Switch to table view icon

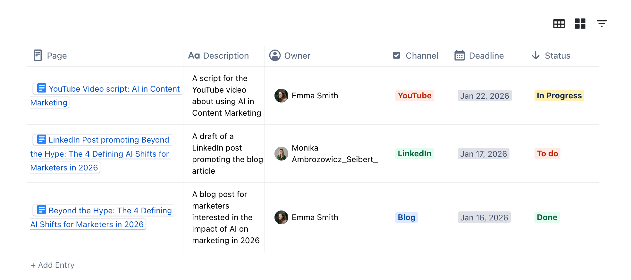[x=559, y=23]
